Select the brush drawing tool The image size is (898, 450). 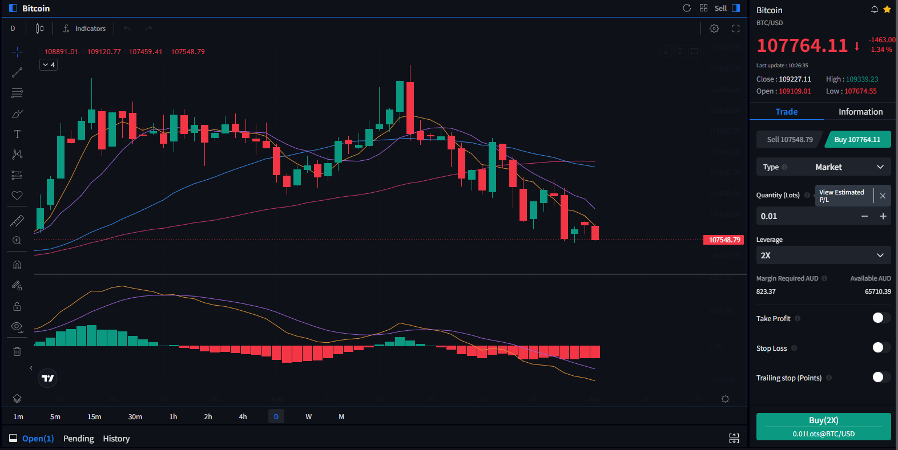[17, 113]
